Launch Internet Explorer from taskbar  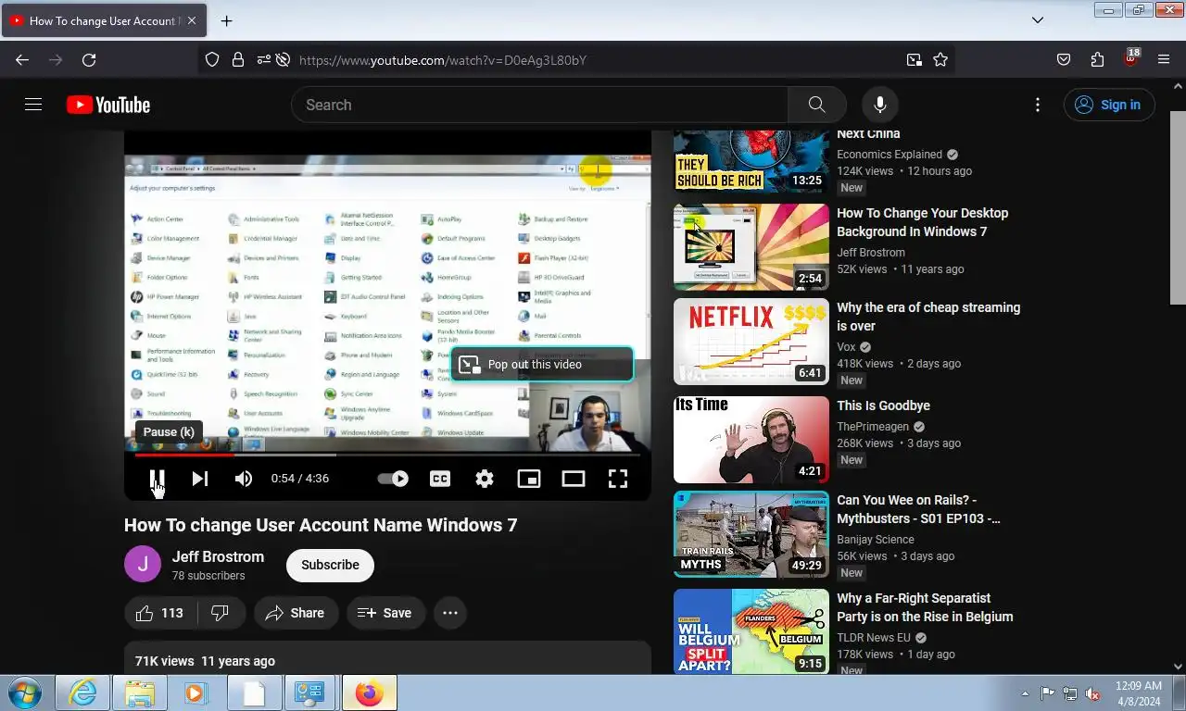tap(82, 692)
